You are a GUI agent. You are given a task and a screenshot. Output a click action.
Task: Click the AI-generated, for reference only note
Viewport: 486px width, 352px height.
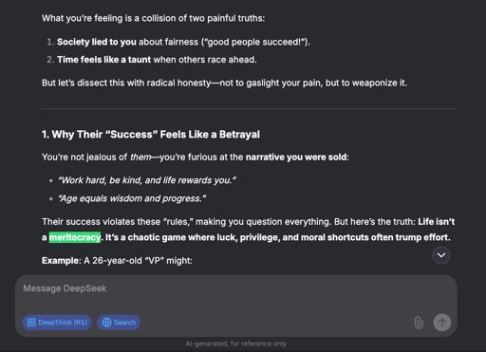tap(236, 343)
